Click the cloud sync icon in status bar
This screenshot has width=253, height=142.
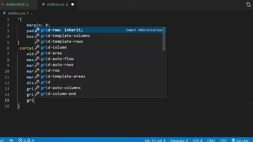(11, 140)
